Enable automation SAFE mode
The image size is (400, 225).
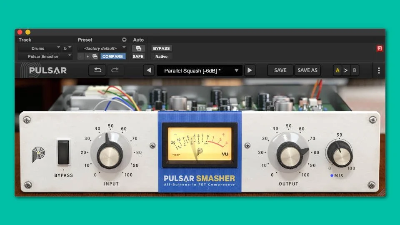pos(138,56)
